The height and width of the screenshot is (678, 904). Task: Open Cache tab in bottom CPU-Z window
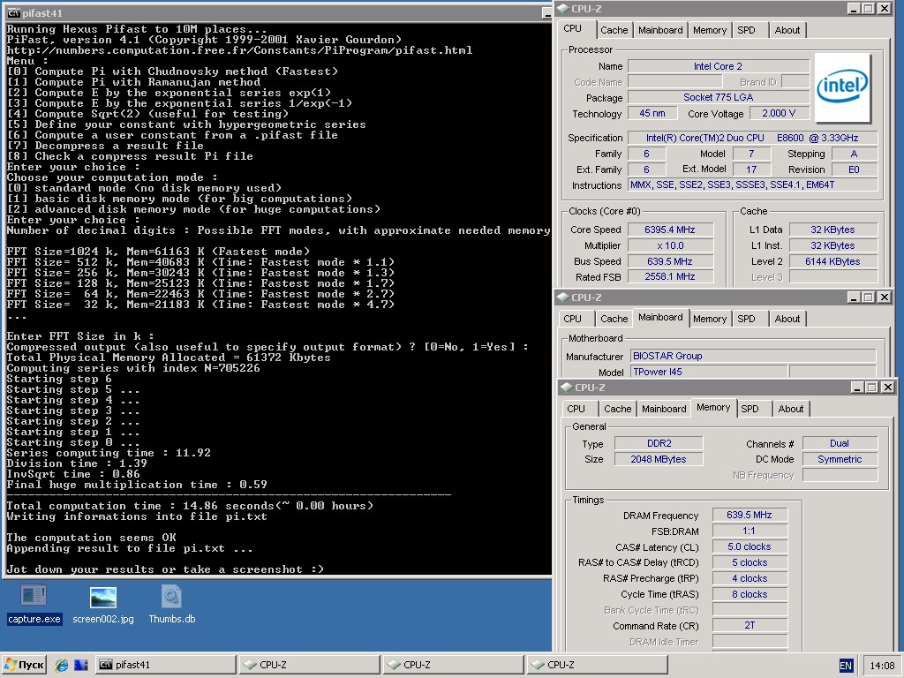click(617, 409)
